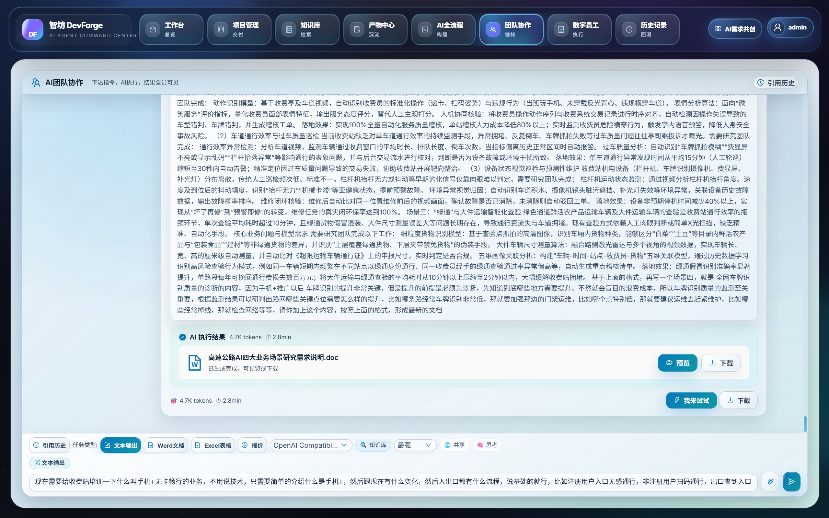Select Excel表格 task type
Screen dimensions: 829x518
(213, 445)
